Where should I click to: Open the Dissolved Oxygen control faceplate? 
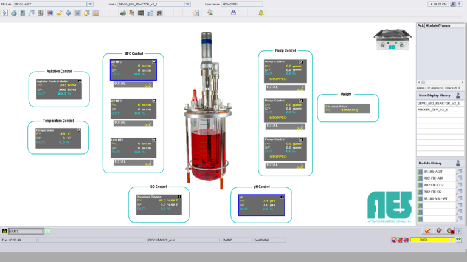click(159, 204)
